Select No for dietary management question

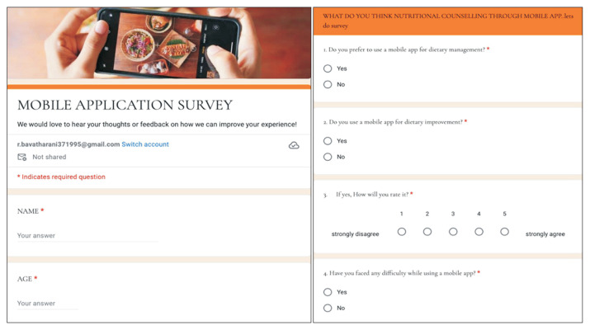pos(328,84)
